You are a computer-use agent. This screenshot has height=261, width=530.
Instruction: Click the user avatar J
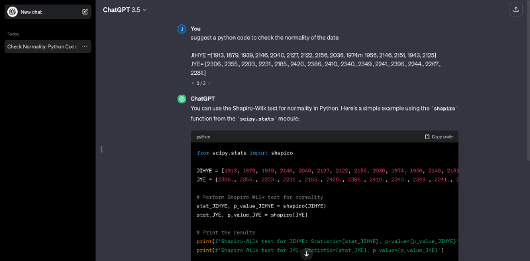pos(182,29)
